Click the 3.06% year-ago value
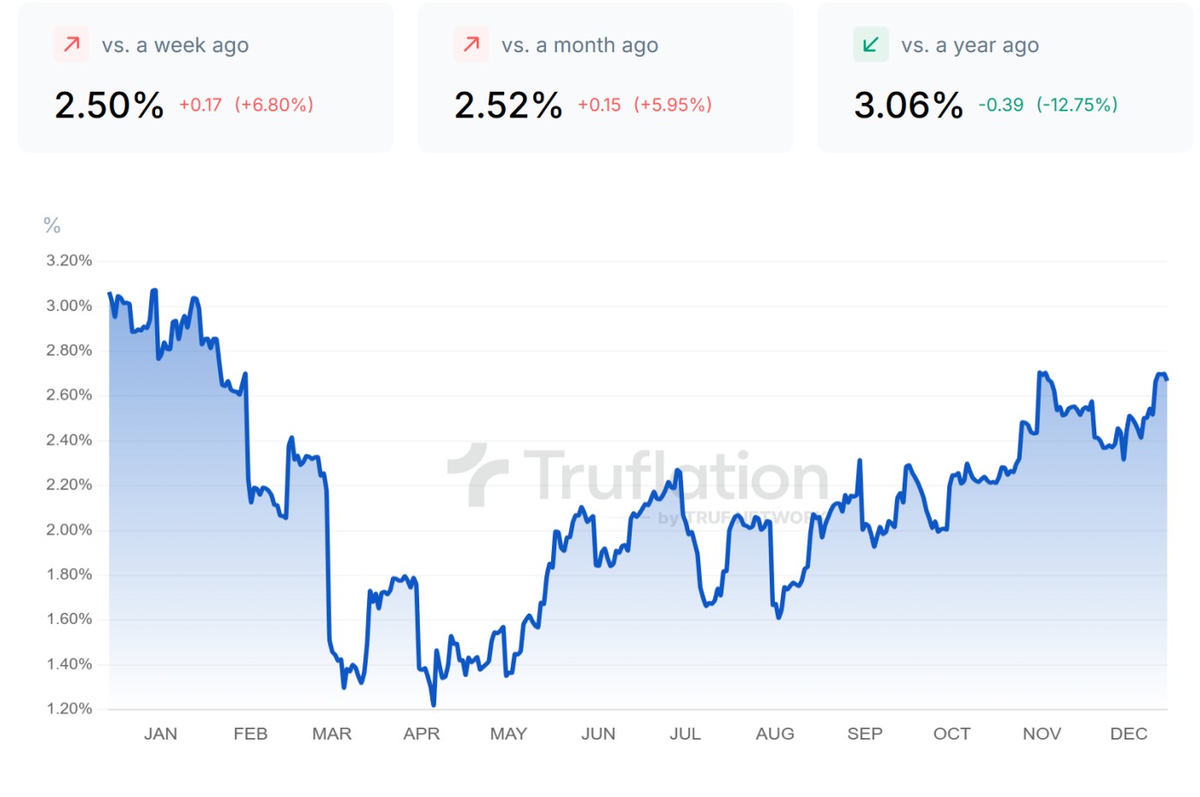The image size is (1200, 797). (909, 105)
